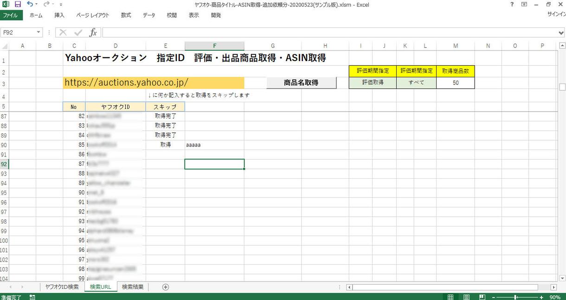566x300 pixels.
Task: Click the macro recording status bar icon
Action: click(x=32, y=297)
